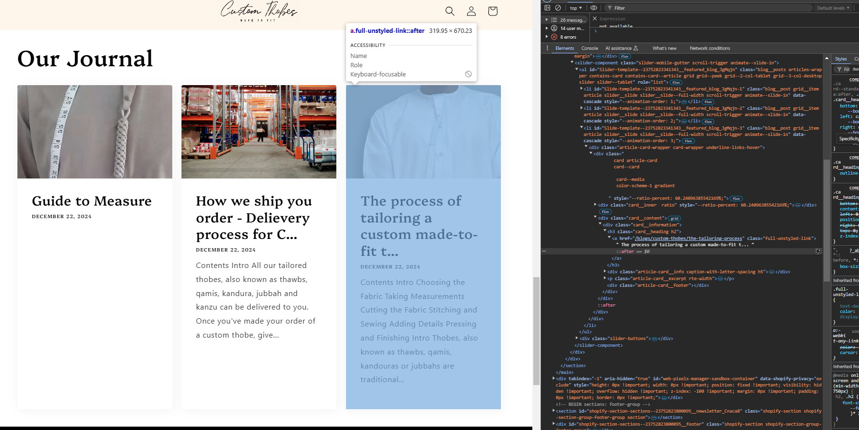Click the live expression eye icon
Screen dimensions: 859x430
(594, 8)
